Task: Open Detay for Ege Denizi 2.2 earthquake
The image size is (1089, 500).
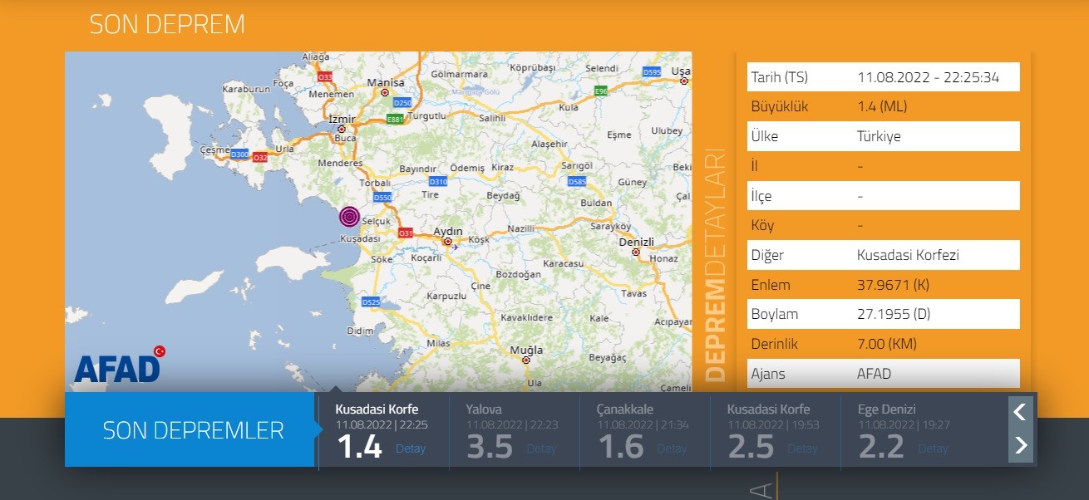Action: coord(933,449)
